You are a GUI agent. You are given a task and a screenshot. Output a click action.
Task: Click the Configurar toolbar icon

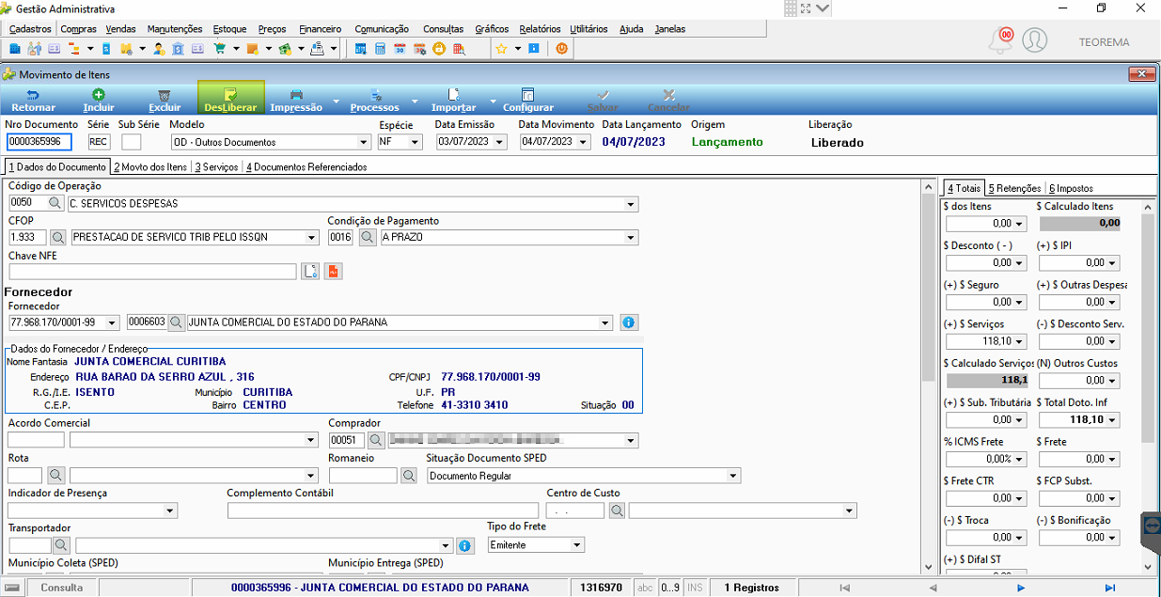click(x=527, y=94)
